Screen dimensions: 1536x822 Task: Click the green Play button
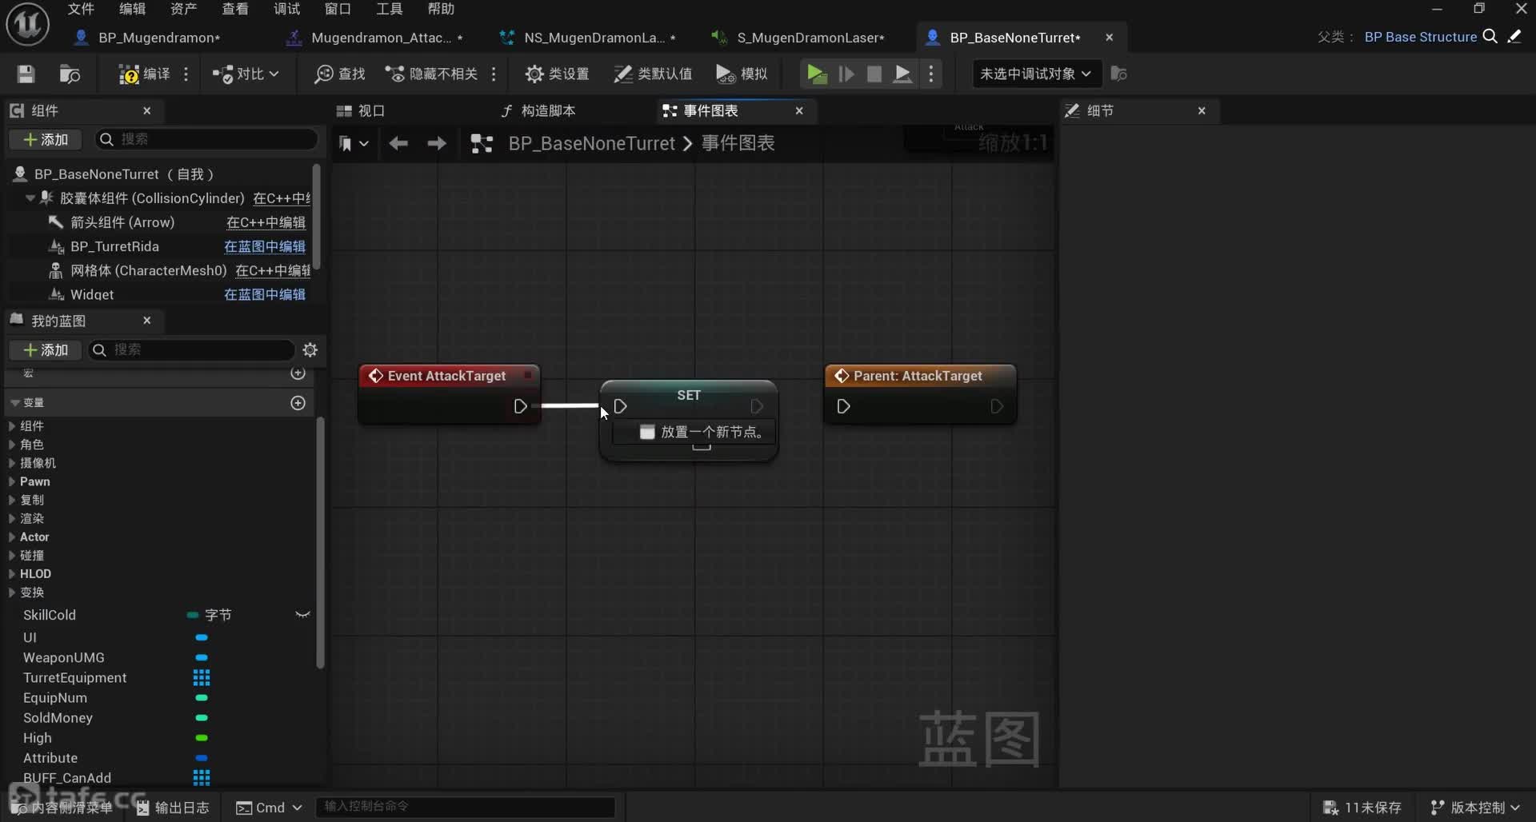pos(816,74)
